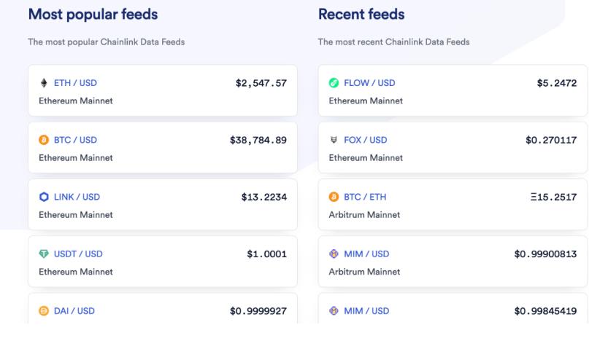
Task: Click the MIM icon for the $0.99845419 feed
Action: pyautogui.click(x=334, y=311)
